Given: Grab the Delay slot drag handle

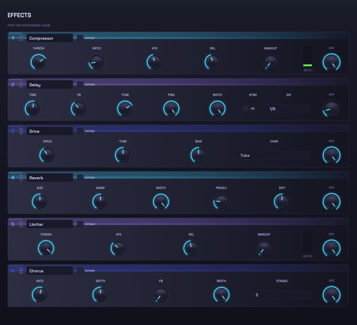Looking at the screenshot, I should click(21, 84).
